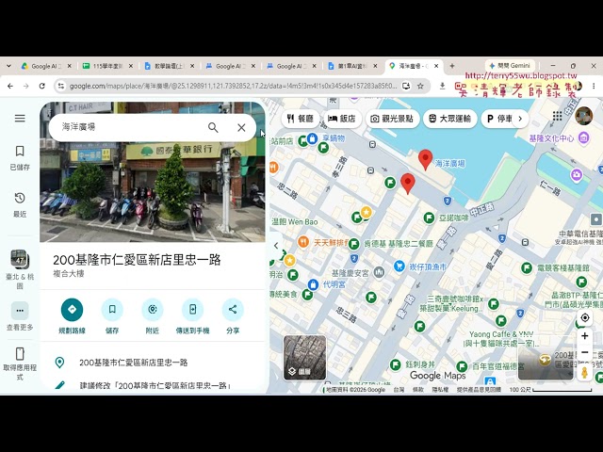Select the 餐廳 restaurants filter chip
603x452 pixels.
pyautogui.click(x=301, y=119)
